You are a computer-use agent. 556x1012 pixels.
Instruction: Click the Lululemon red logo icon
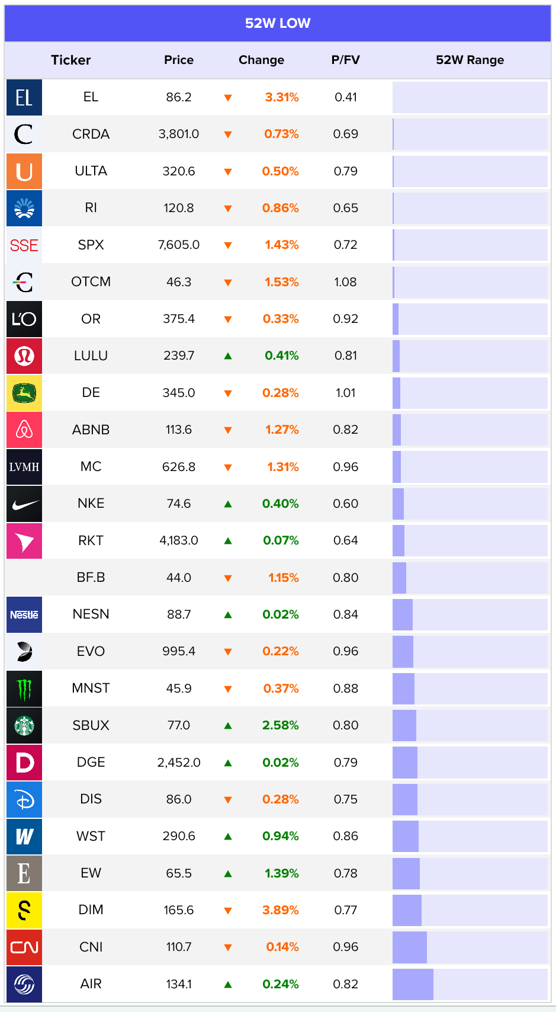click(24, 356)
